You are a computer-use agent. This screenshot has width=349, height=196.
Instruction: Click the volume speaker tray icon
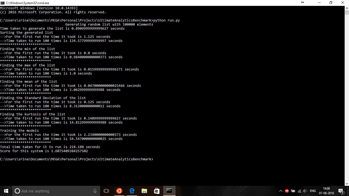[x=305, y=191]
